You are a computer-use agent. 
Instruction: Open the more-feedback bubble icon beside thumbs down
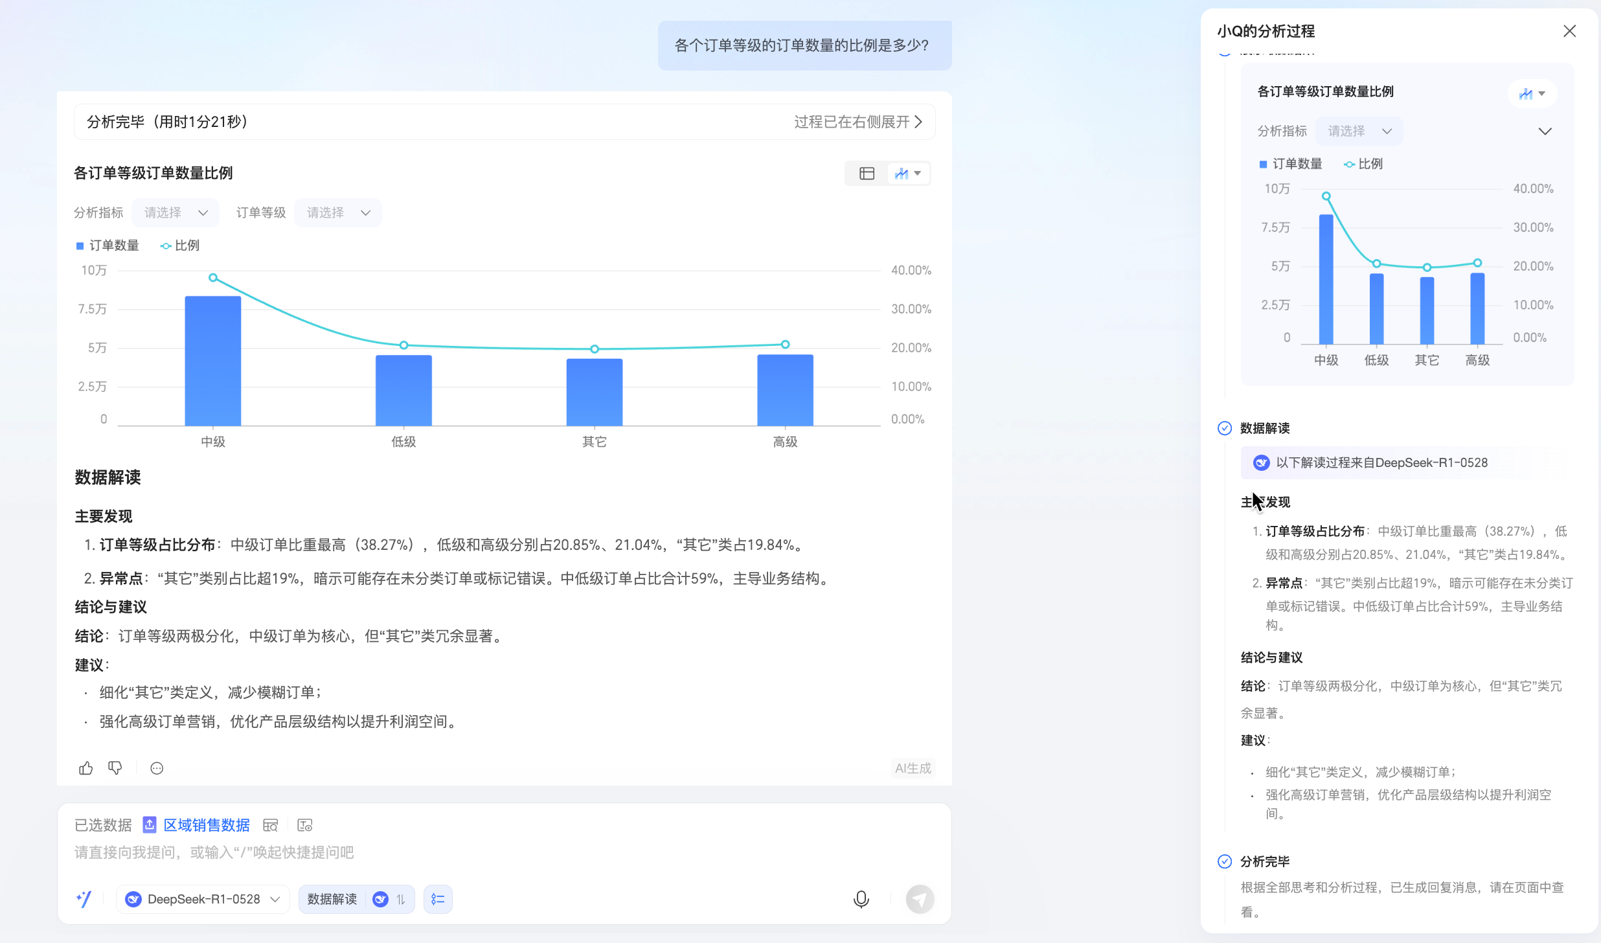(x=157, y=768)
